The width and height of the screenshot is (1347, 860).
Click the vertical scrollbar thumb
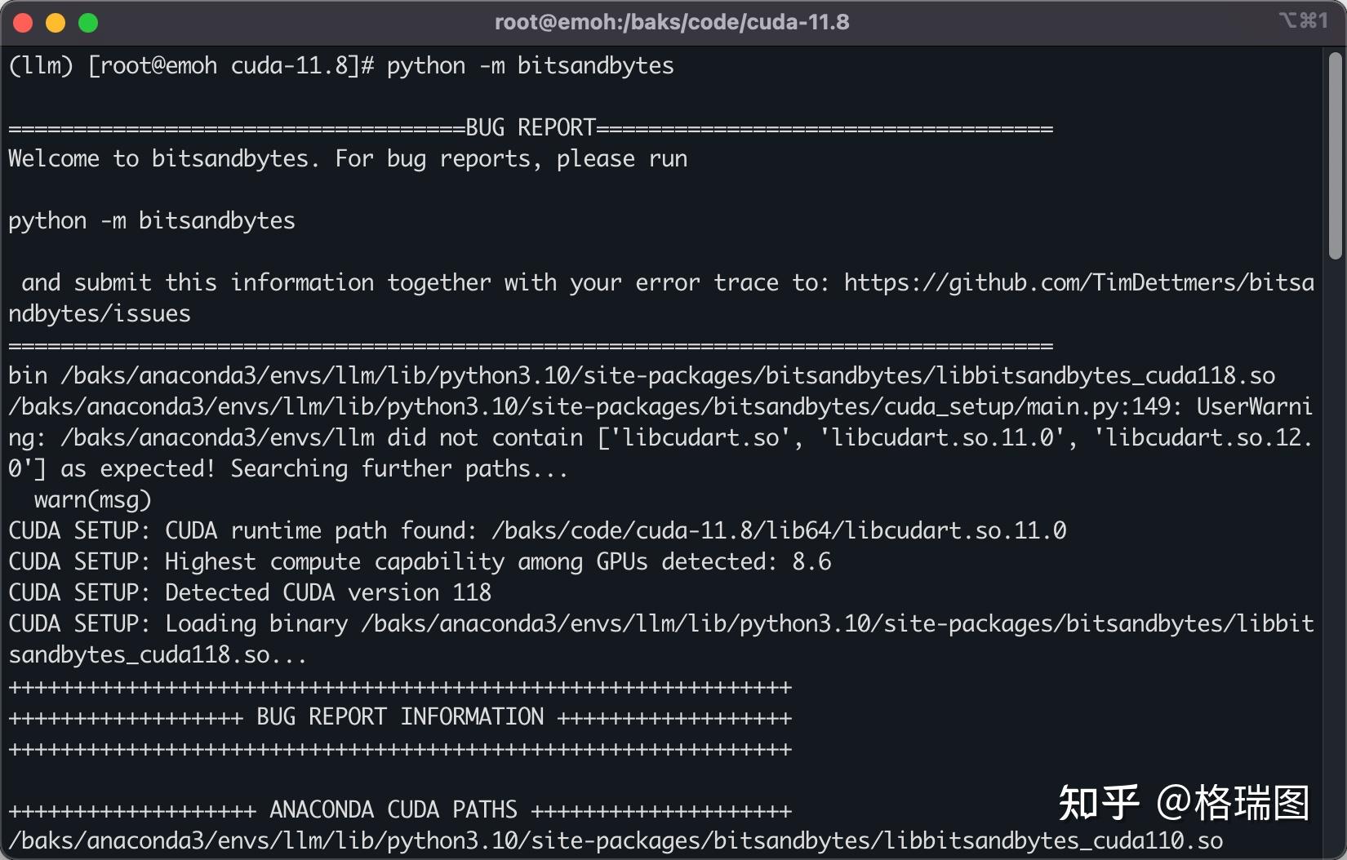click(1336, 155)
